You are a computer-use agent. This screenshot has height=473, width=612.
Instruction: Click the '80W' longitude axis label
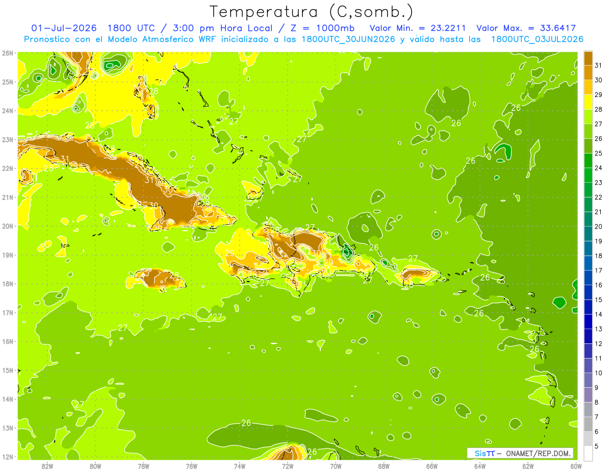click(95, 466)
